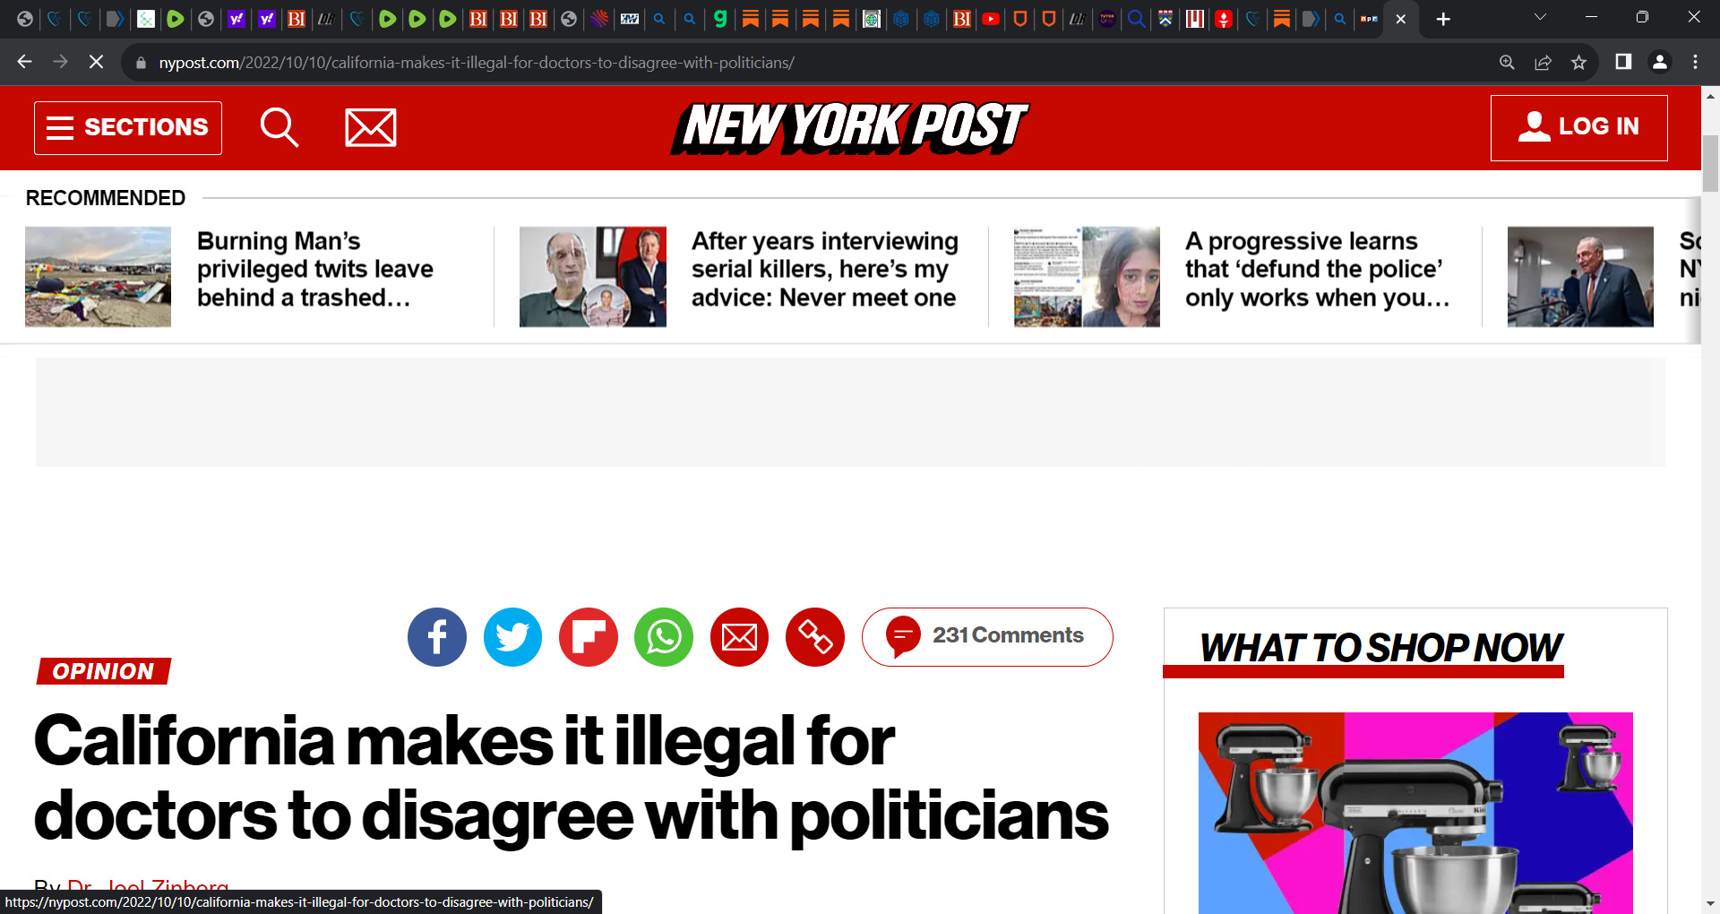Open 'After years interviewing serial killers' article
Screen dimensions: 1720x914
[x=825, y=269]
